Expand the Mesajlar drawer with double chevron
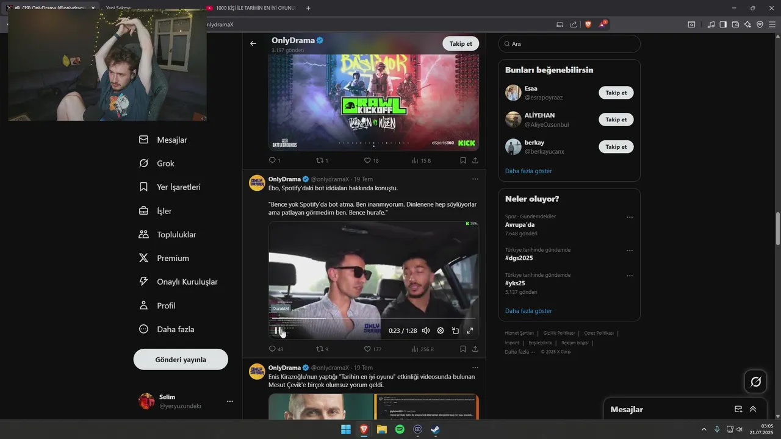 point(753,409)
